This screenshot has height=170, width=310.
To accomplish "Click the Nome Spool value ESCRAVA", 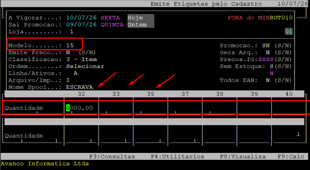I will pos(80,87).
